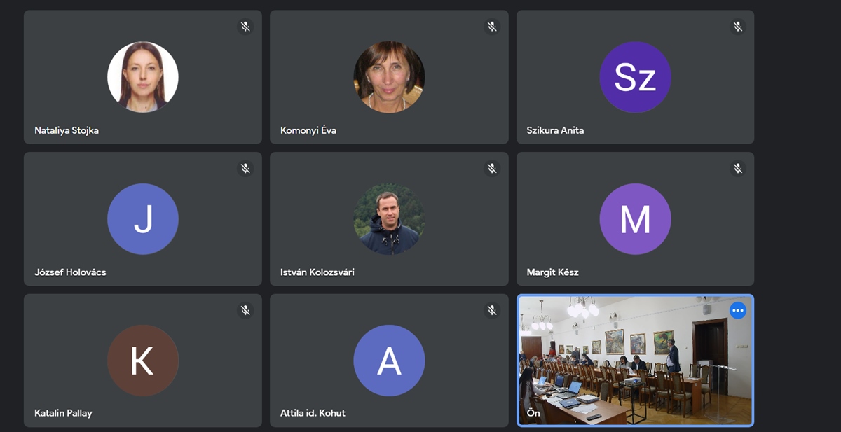
Task: Click muted mic icon on Katalin Pallay tile
Action: 245,310
